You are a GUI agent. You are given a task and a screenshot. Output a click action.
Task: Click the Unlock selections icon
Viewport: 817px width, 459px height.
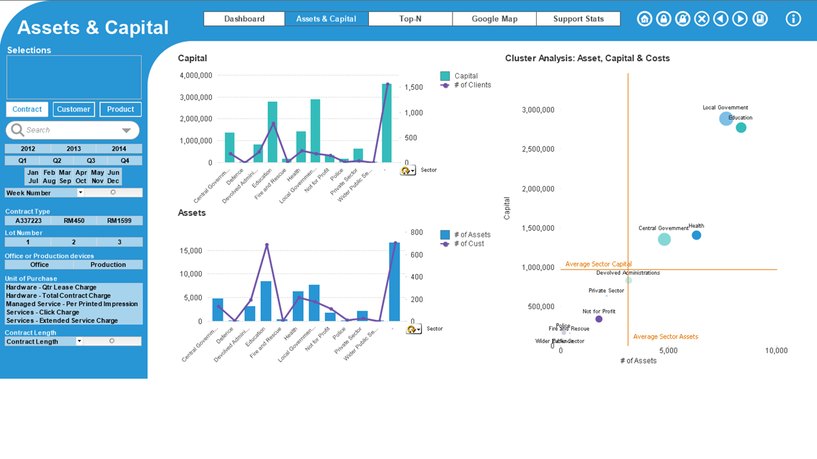683,19
